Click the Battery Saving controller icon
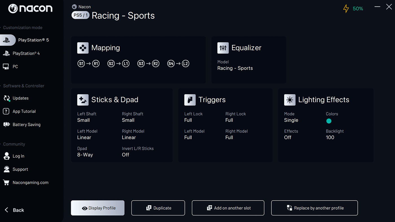 6,124
